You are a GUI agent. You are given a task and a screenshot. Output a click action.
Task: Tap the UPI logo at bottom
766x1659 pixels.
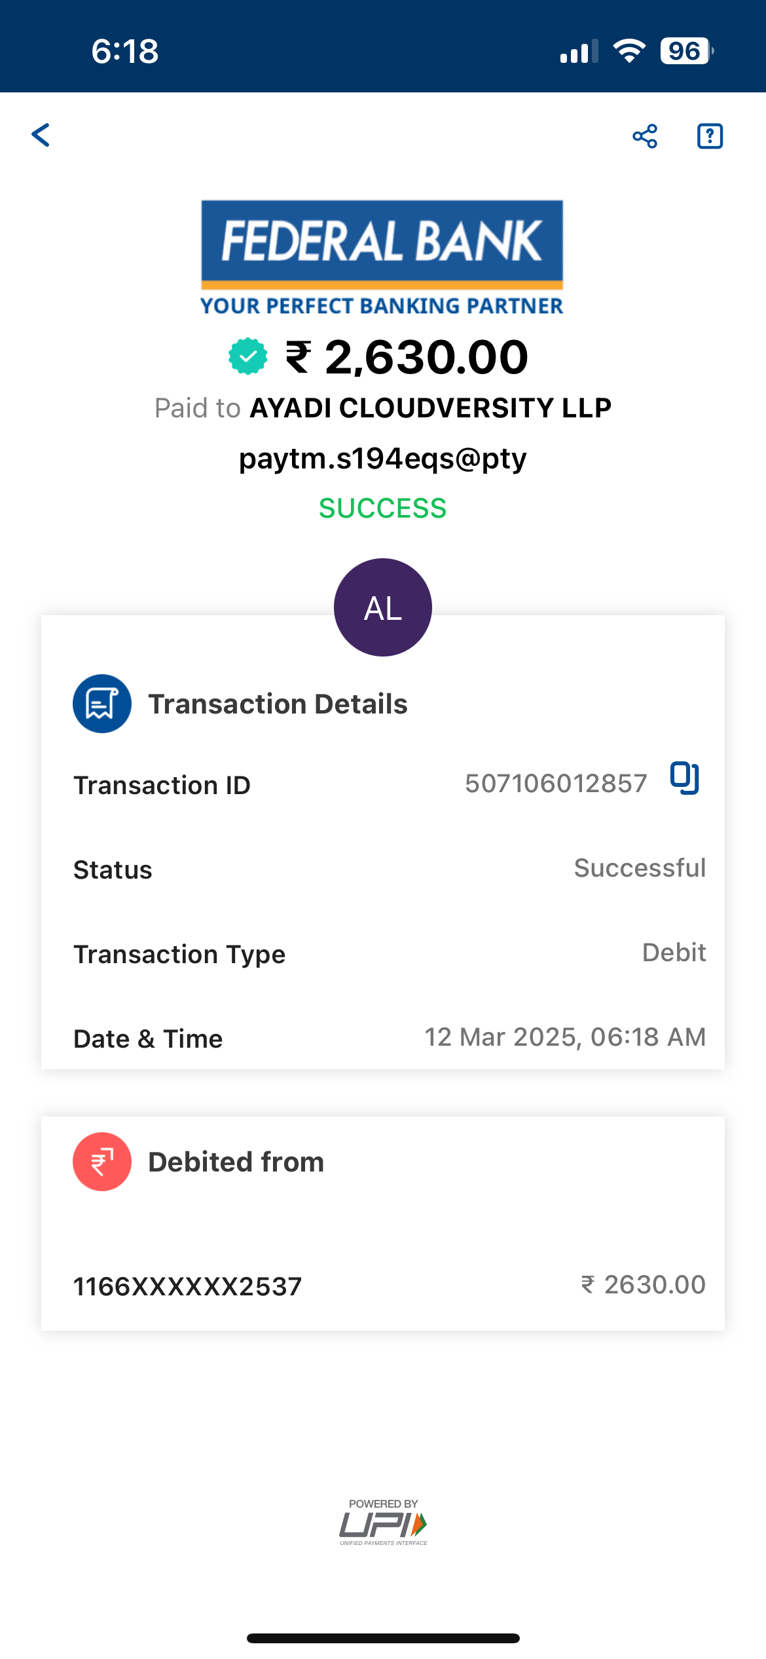[x=383, y=1523]
